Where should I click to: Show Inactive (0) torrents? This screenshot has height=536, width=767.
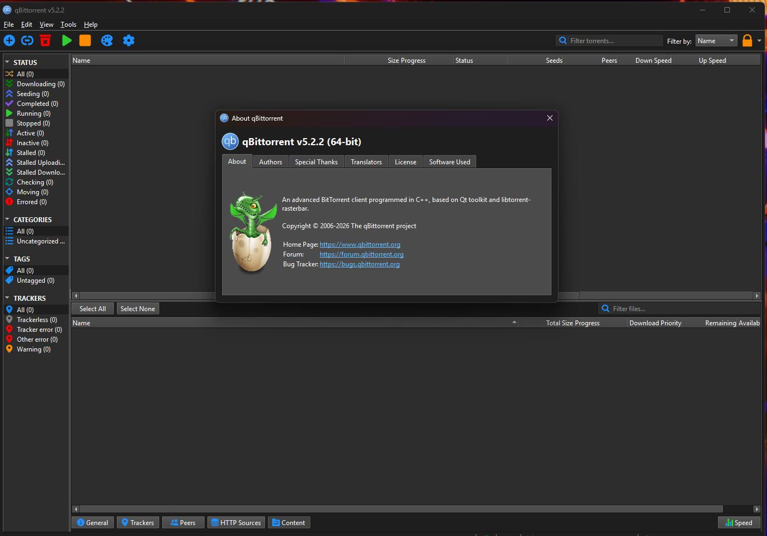(36, 143)
